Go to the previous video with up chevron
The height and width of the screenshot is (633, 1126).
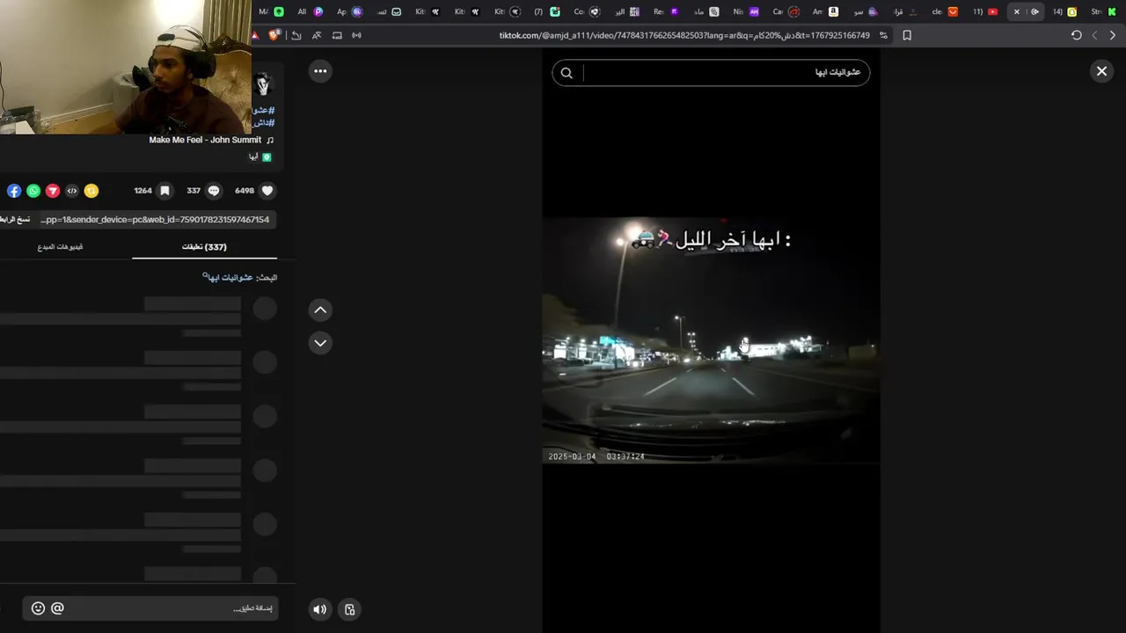pyautogui.click(x=320, y=309)
